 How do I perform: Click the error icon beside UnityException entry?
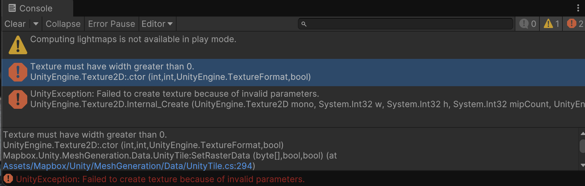tap(18, 99)
